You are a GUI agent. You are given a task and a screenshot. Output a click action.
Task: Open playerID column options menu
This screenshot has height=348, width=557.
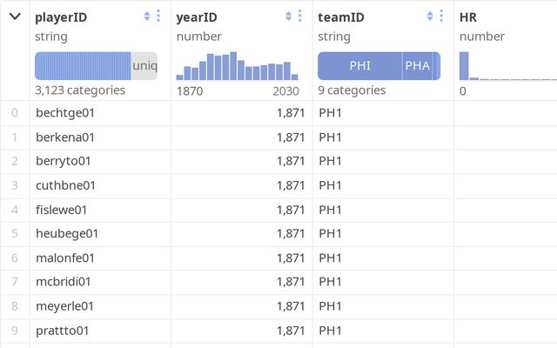coord(158,17)
